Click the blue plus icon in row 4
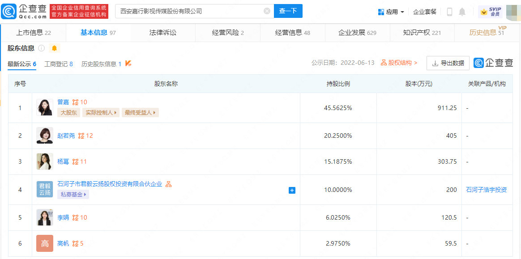Image resolution: width=521 pixels, height=259 pixels. [292, 190]
